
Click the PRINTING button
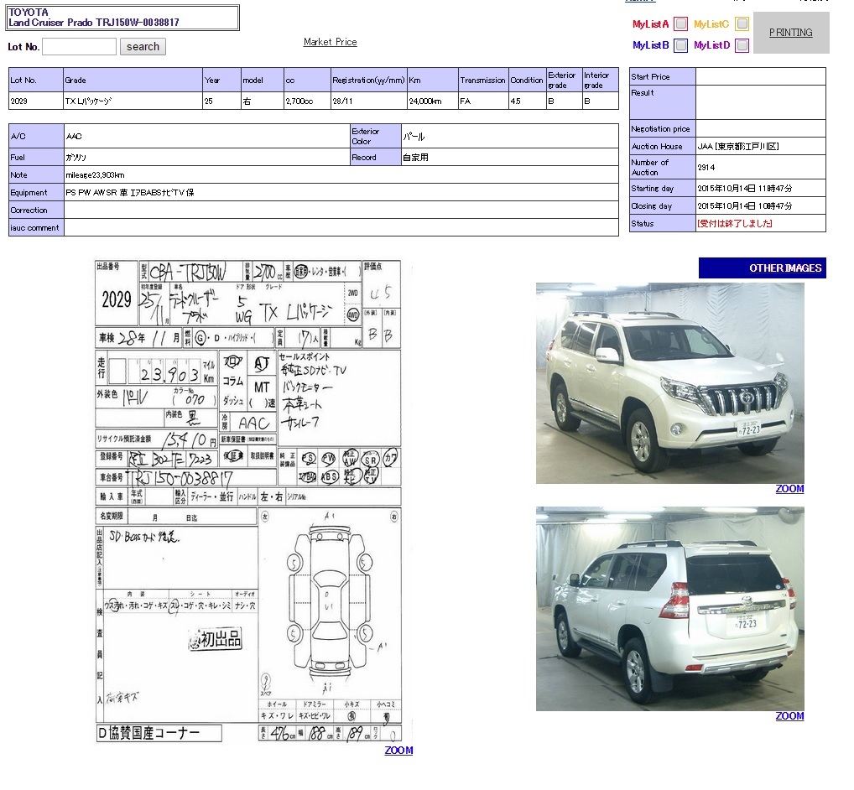click(x=790, y=33)
